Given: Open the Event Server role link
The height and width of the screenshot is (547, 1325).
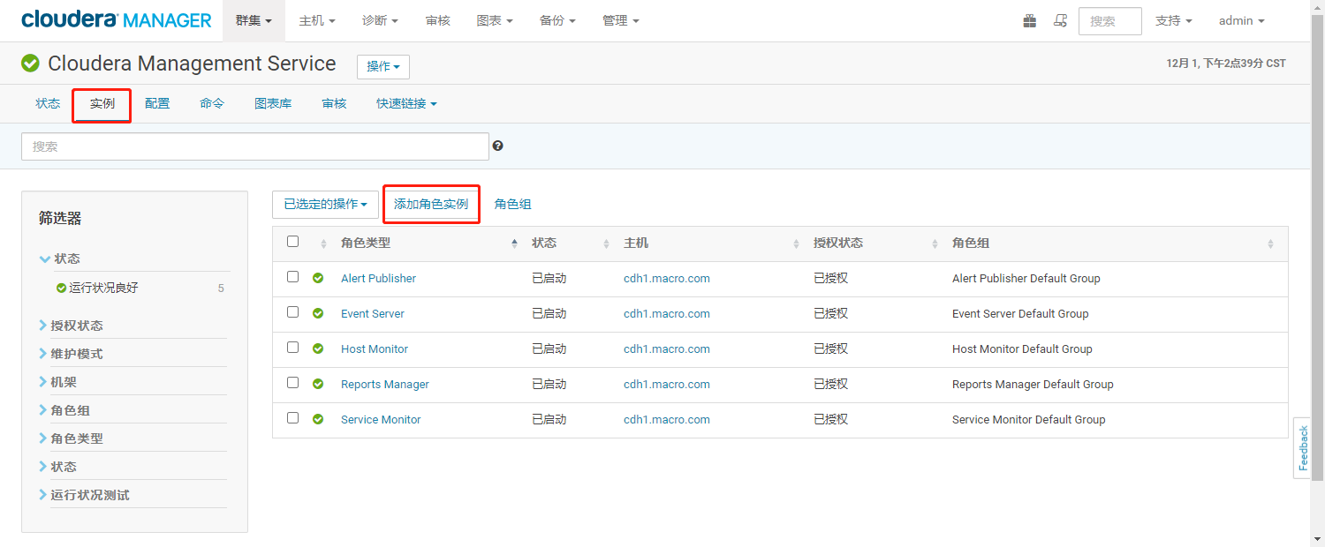Looking at the screenshot, I should tap(373, 313).
